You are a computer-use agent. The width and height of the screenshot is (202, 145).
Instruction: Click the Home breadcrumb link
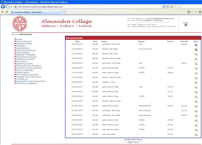(x=14, y=34)
